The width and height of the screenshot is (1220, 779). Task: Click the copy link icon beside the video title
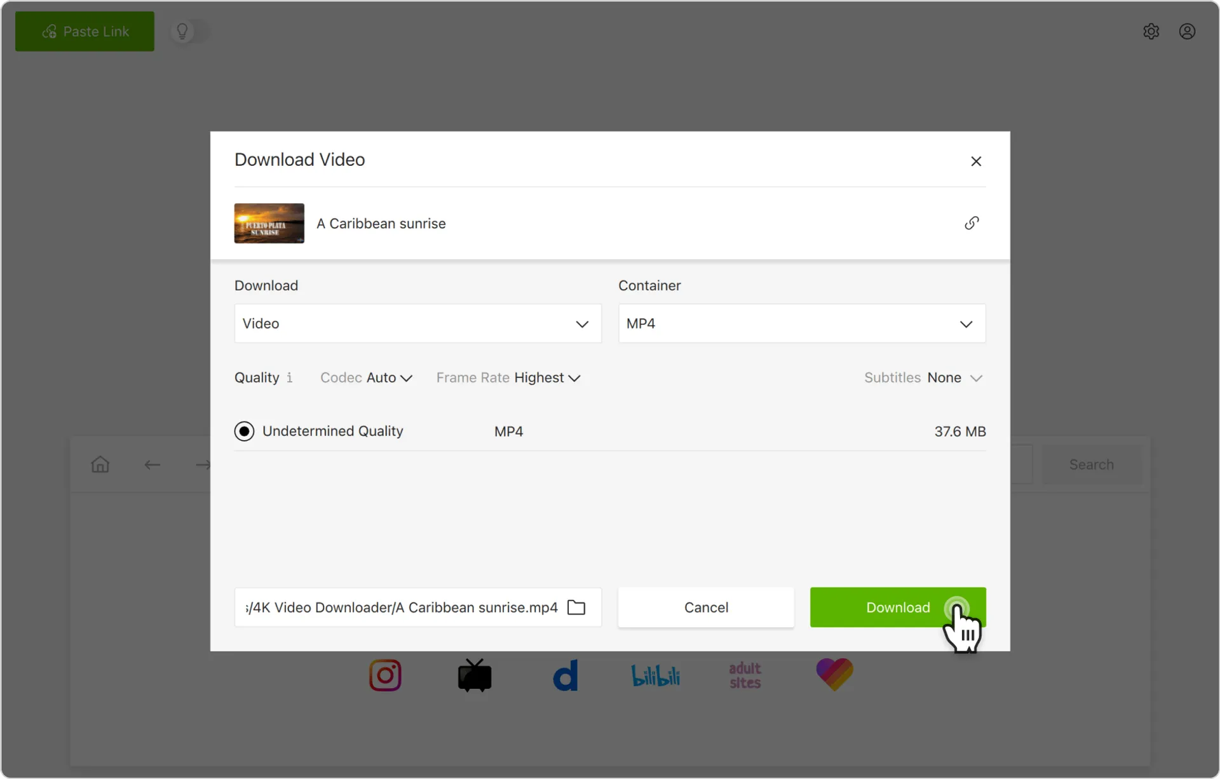pyautogui.click(x=971, y=223)
